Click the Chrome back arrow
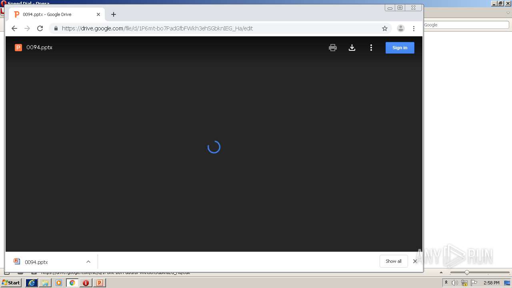The width and height of the screenshot is (512, 288). (x=14, y=28)
